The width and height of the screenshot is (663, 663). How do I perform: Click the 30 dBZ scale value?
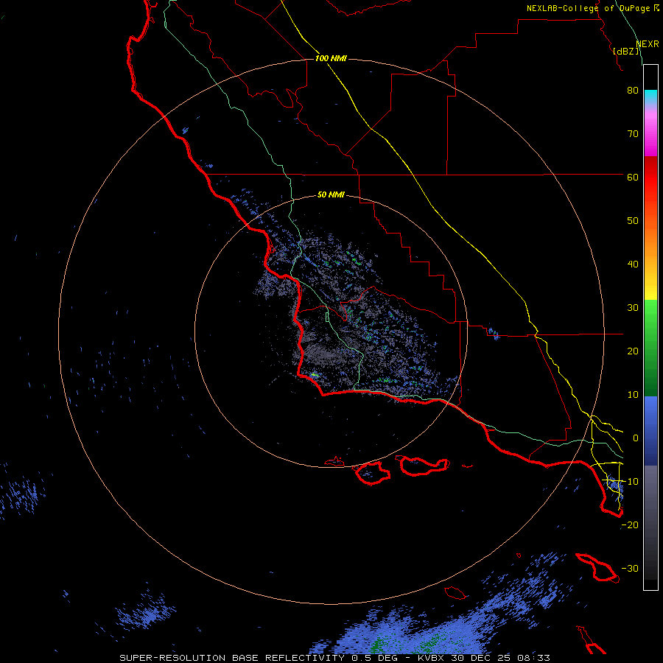click(633, 308)
